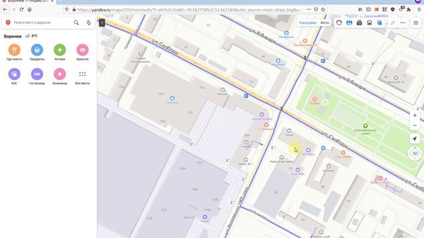Open the map three-dots more menu

[x=403, y=23]
